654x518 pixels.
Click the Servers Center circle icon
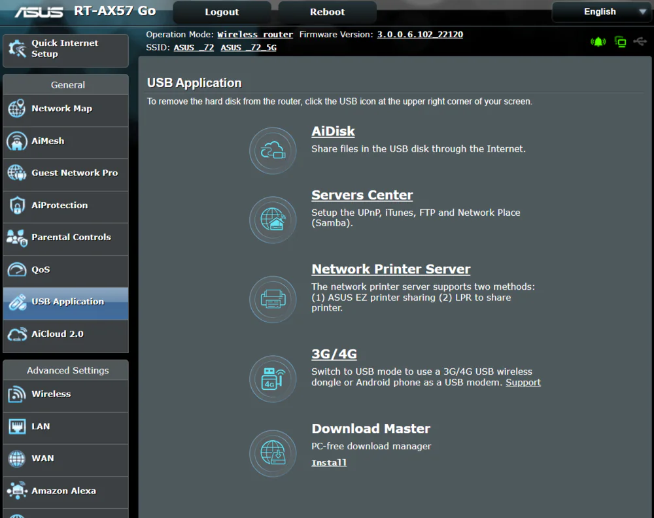(273, 220)
